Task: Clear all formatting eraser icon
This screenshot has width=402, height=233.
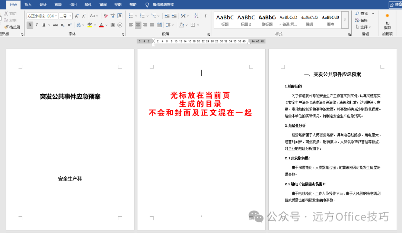Action: coord(106,16)
